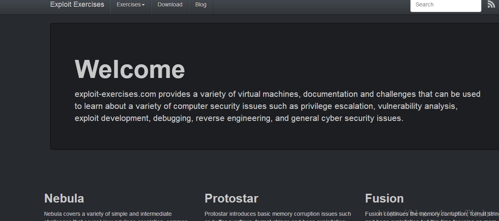Click the Protostar description paragraph

pos(278,216)
